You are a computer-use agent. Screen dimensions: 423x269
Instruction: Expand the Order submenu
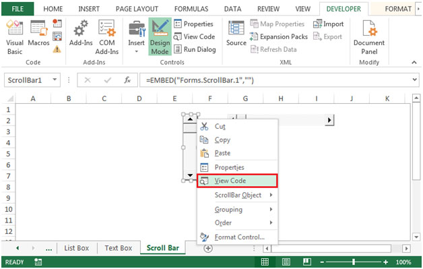coord(237,222)
